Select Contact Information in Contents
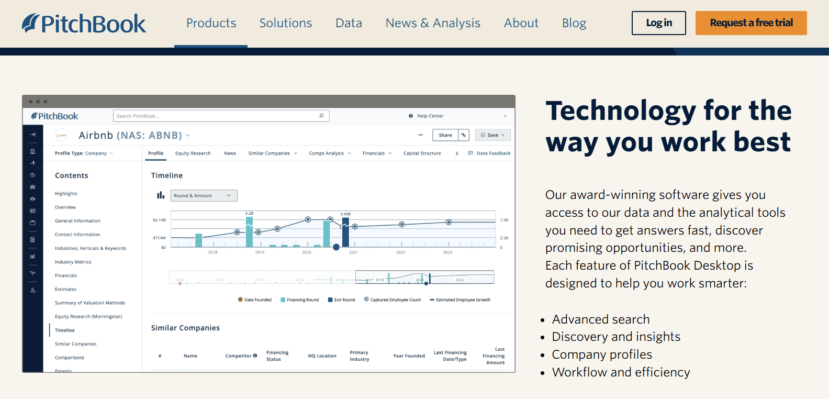Image resolution: width=829 pixels, height=399 pixels. click(77, 235)
